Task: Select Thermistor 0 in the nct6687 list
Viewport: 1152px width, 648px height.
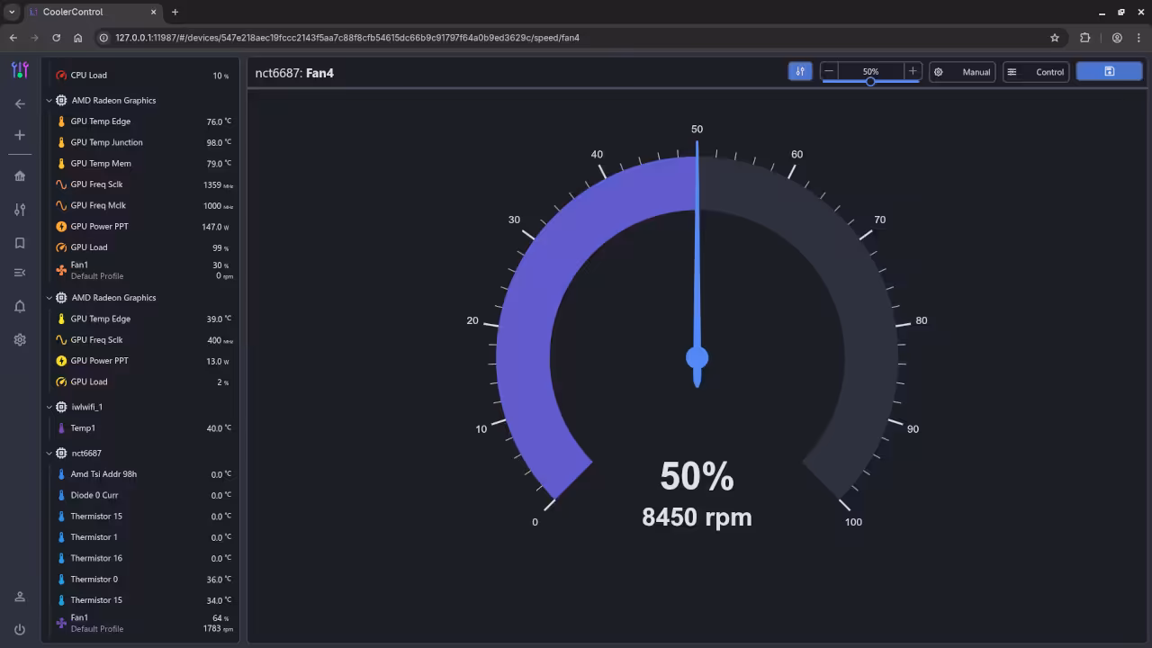Action: [94, 580]
